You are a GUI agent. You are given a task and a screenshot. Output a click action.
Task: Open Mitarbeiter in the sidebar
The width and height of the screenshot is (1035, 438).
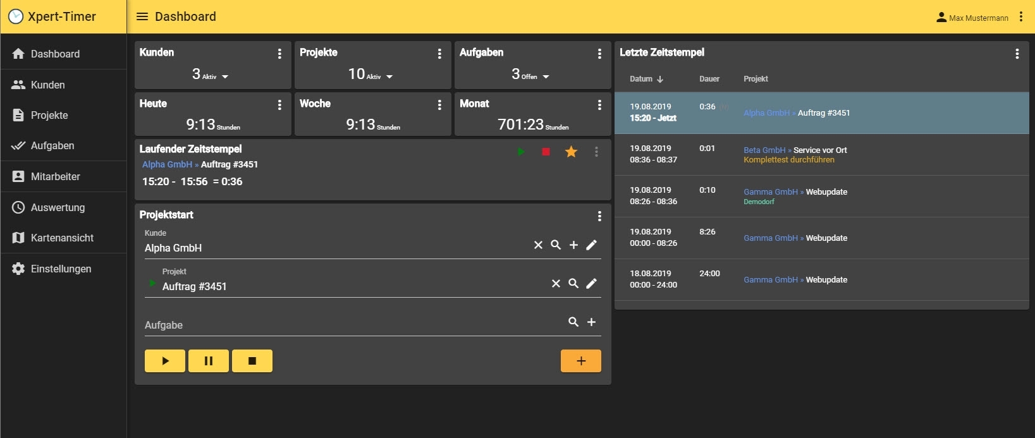63,176
